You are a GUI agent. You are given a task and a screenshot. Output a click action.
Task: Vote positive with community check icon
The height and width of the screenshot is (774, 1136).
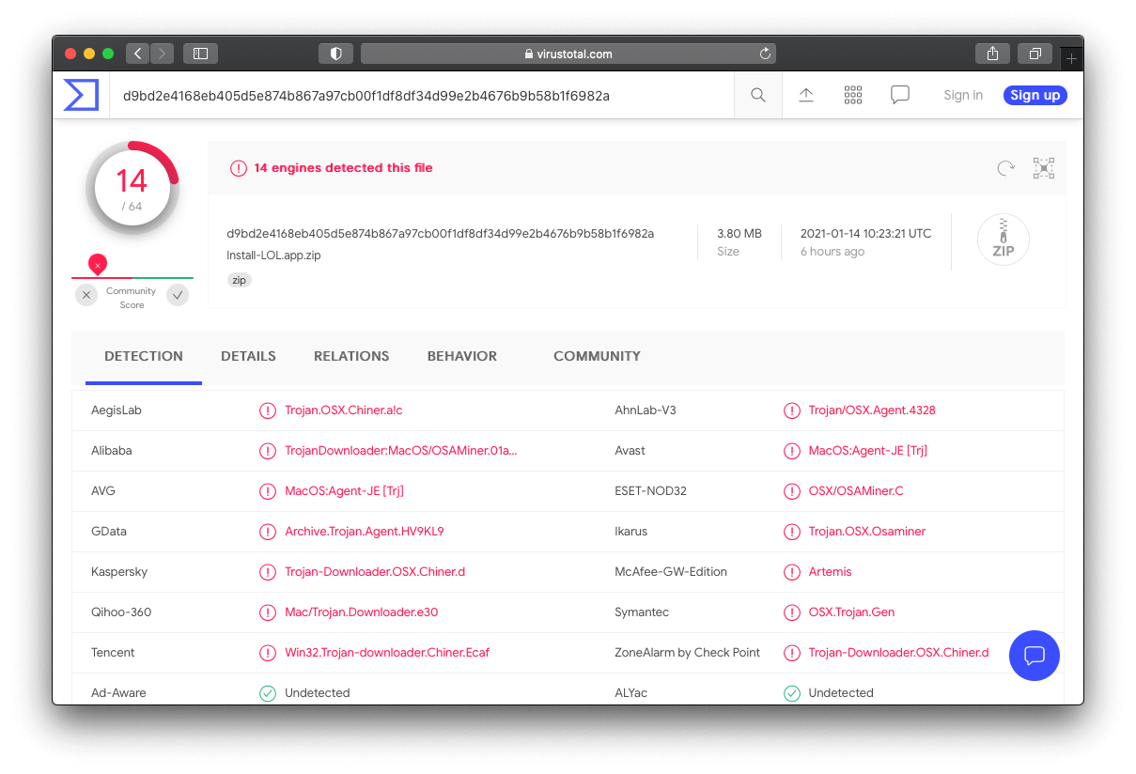click(x=178, y=295)
